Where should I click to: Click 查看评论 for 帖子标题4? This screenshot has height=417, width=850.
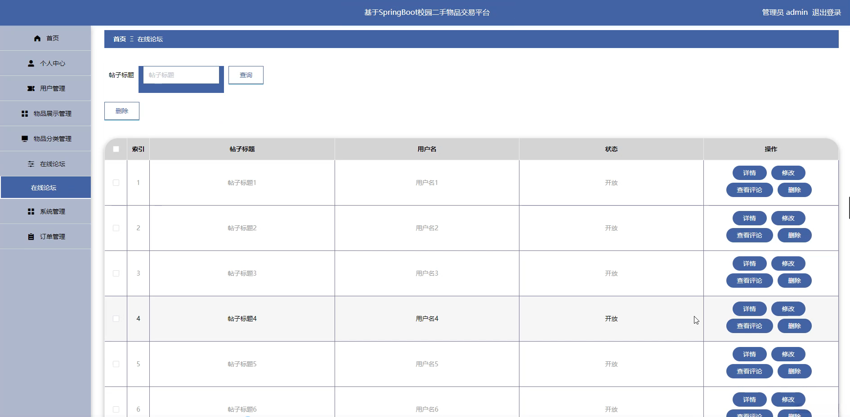[750, 326]
